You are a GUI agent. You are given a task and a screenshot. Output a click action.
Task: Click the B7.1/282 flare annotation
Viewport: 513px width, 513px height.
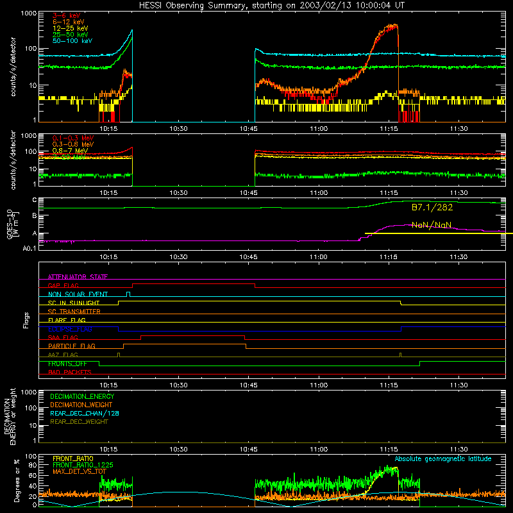coord(432,207)
